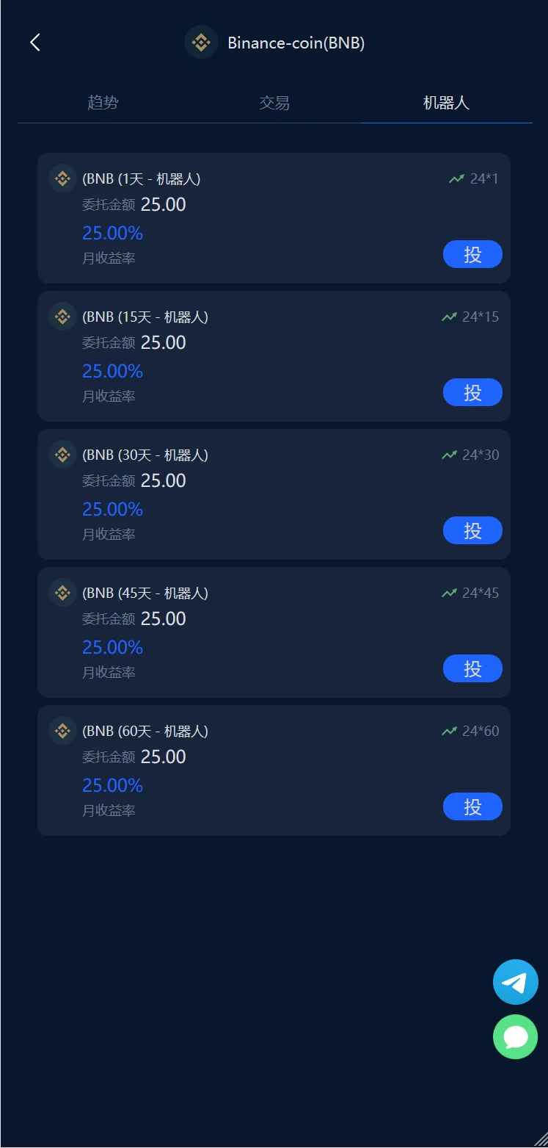Click the Binance-coin logo in the header
The width and height of the screenshot is (548, 1148).
[x=201, y=43]
